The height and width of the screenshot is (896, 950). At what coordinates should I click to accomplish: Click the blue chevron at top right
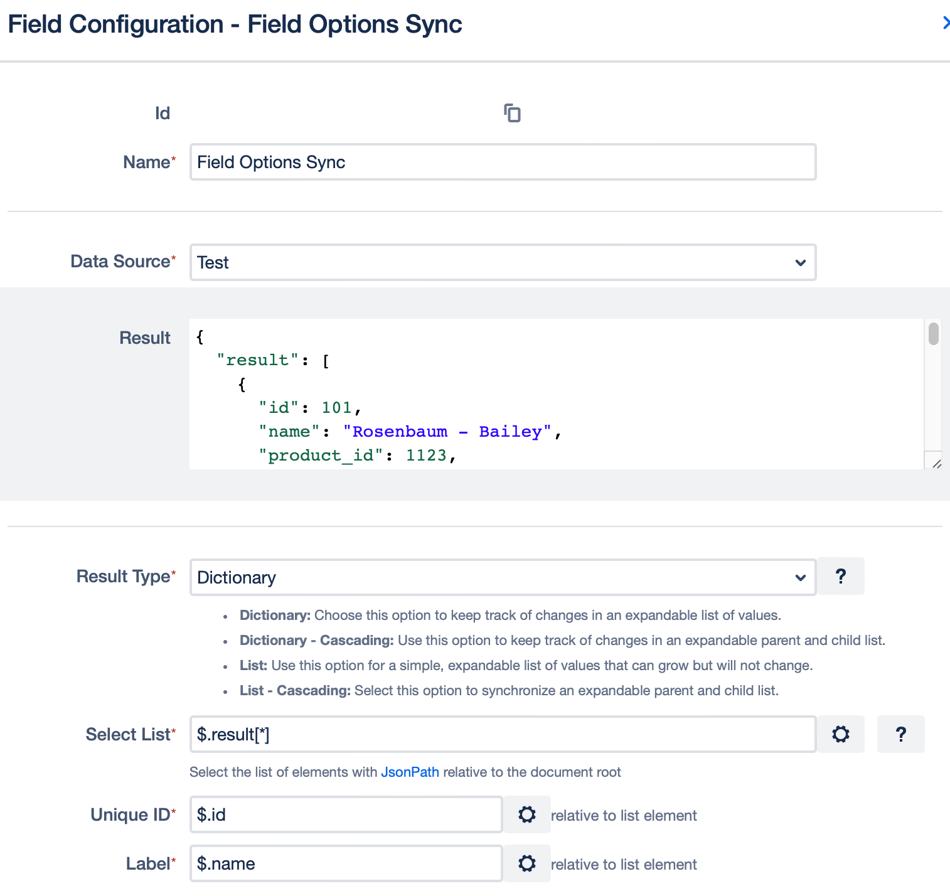tap(945, 23)
